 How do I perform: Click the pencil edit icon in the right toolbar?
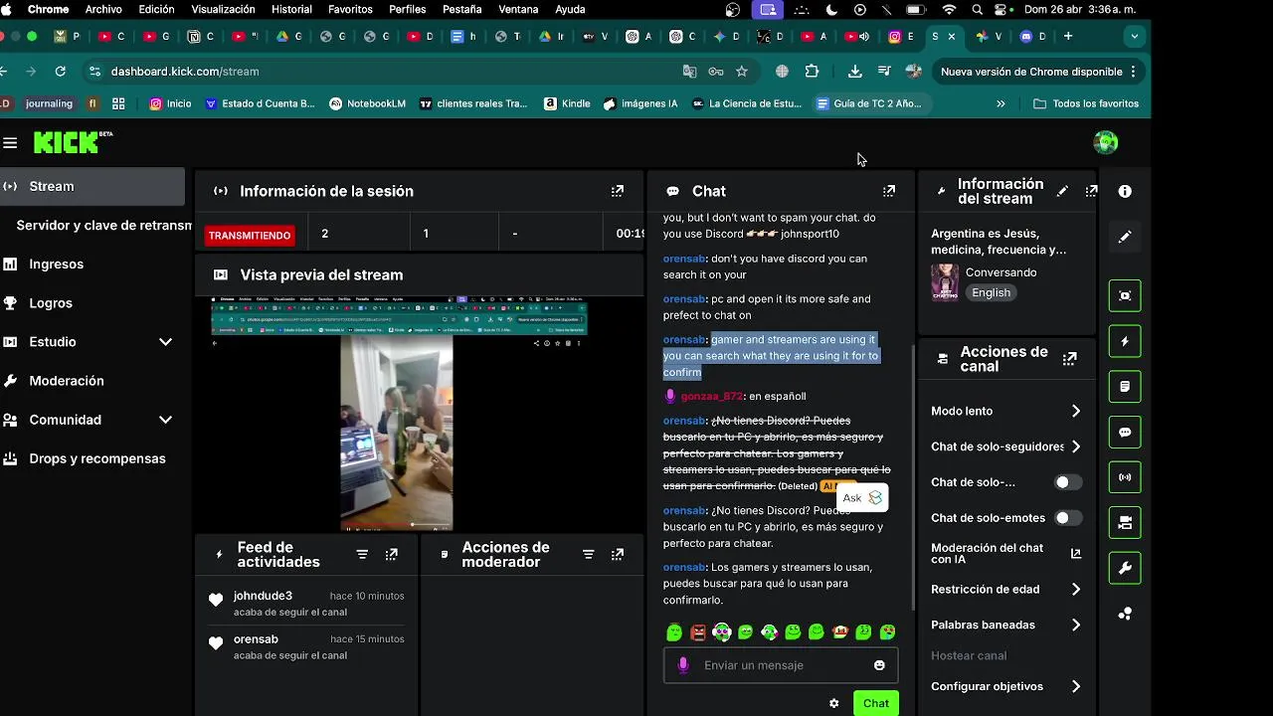tap(1125, 237)
